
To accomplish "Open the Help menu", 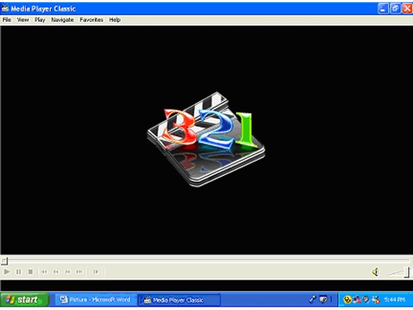I will tap(115, 20).
